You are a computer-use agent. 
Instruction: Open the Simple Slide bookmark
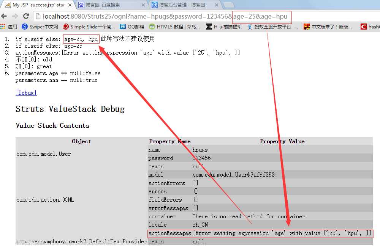coord(89,27)
